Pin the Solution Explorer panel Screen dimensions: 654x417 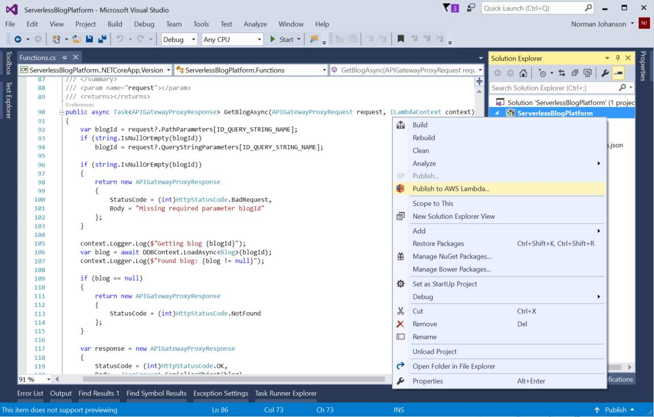coord(618,58)
